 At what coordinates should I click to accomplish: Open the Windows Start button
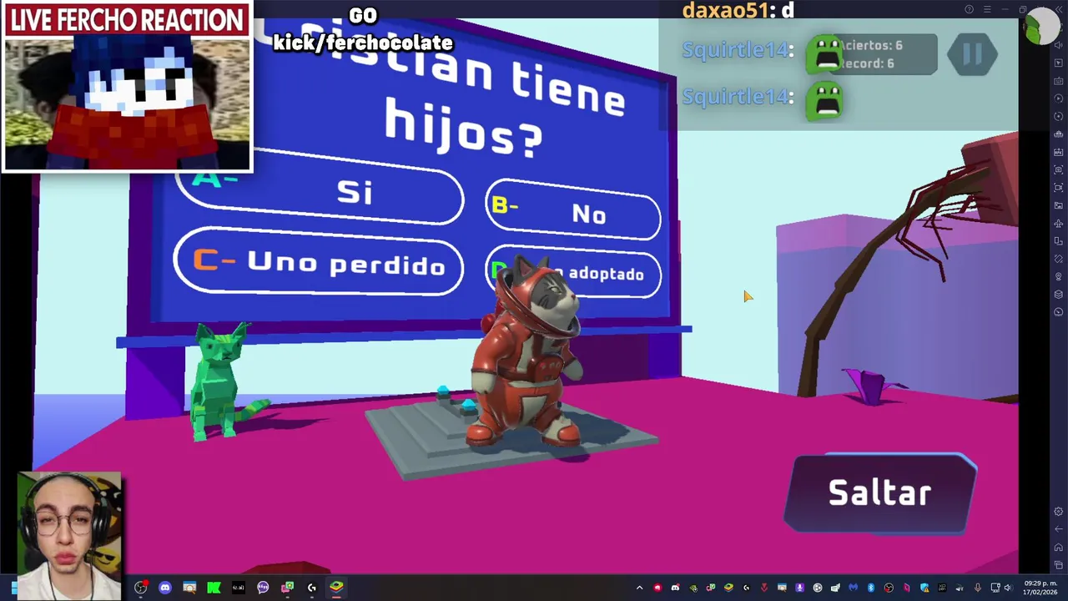click(x=14, y=588)
